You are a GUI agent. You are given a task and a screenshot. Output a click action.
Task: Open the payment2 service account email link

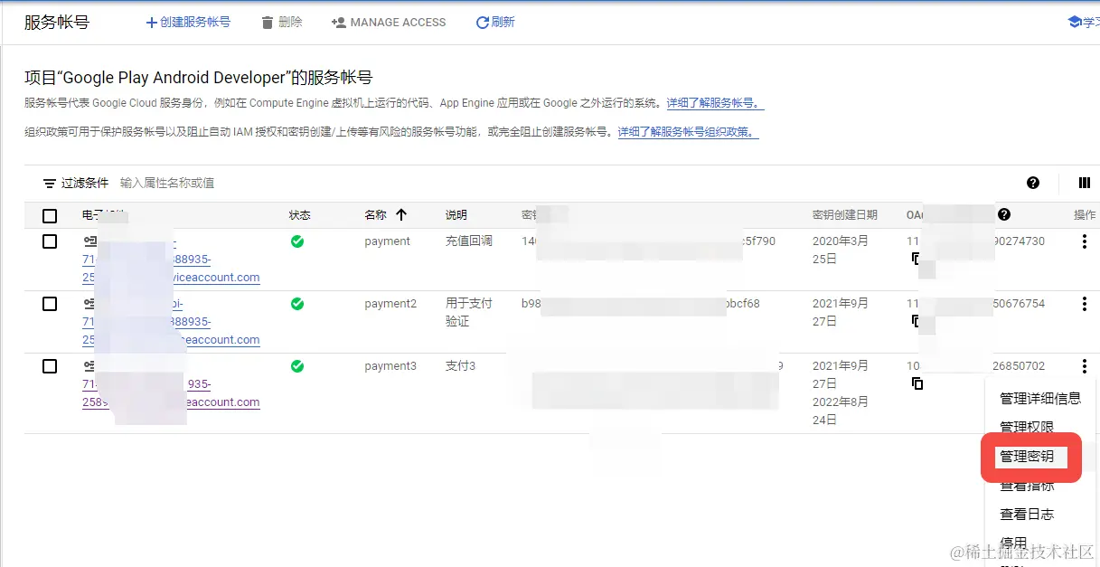click(171, 322)
